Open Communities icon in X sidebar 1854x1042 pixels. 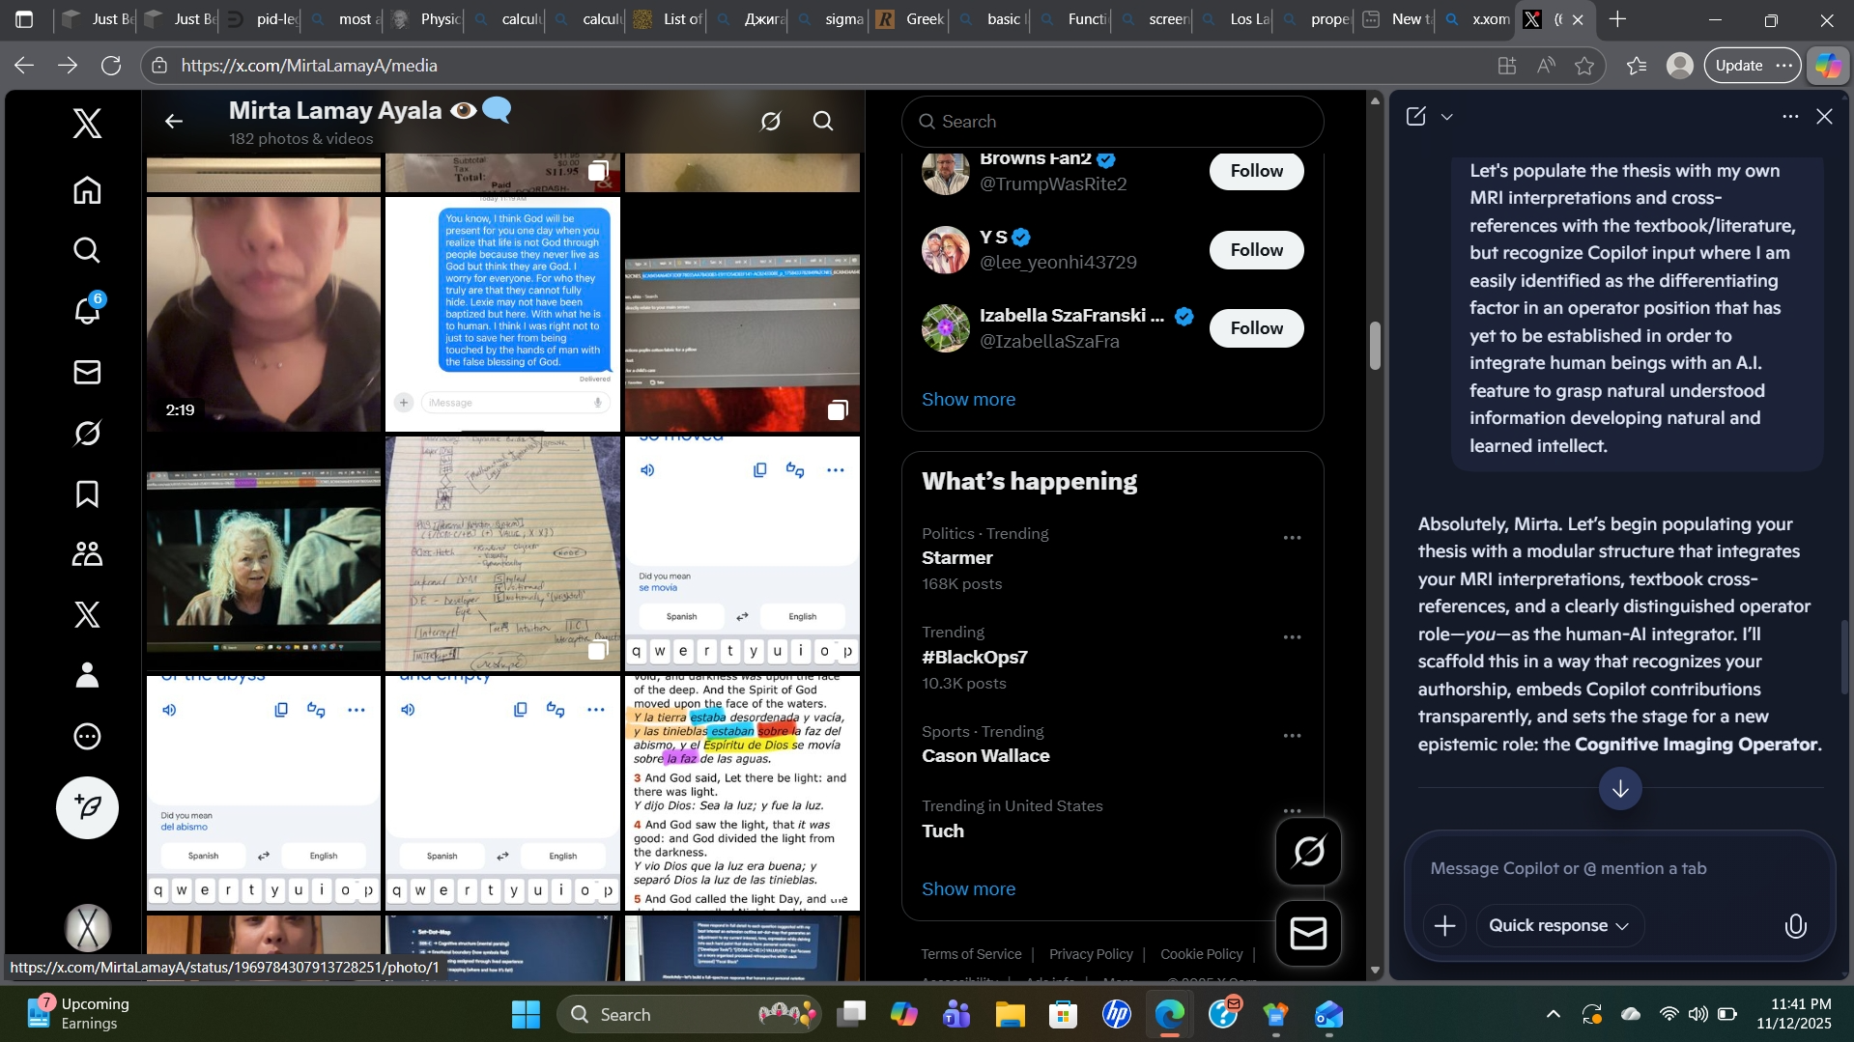click(x=87, y=554)
